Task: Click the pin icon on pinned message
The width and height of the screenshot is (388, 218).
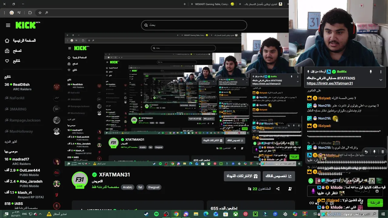Action: pos(370,72)
